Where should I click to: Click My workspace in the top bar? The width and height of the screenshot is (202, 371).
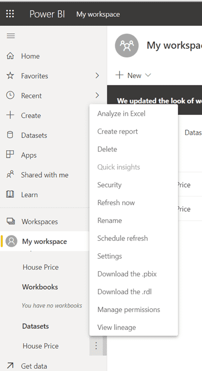[98, 14]
